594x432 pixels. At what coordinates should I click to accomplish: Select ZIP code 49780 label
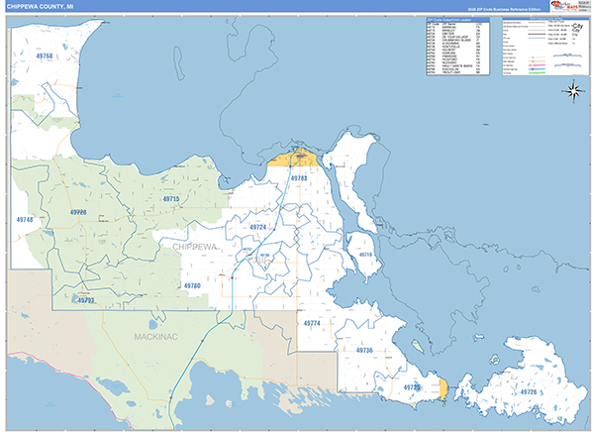pos(192,285)
